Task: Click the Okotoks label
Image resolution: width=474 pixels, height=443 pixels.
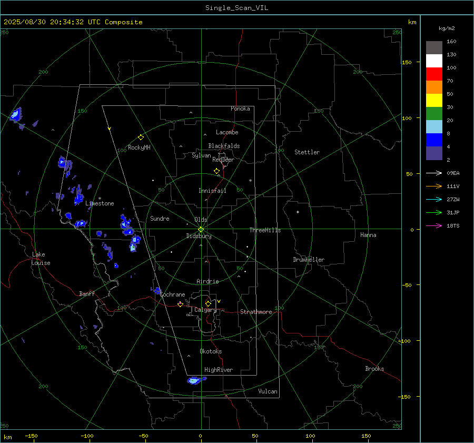Action: click(x=211, y=351)
